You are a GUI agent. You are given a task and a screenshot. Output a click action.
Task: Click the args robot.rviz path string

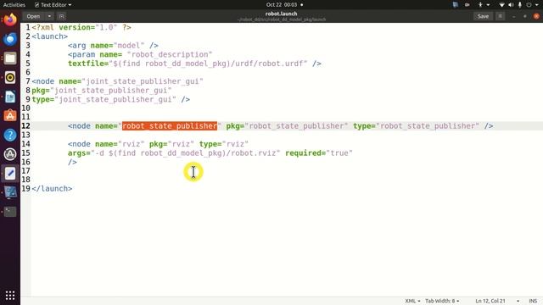click(186, 152)
